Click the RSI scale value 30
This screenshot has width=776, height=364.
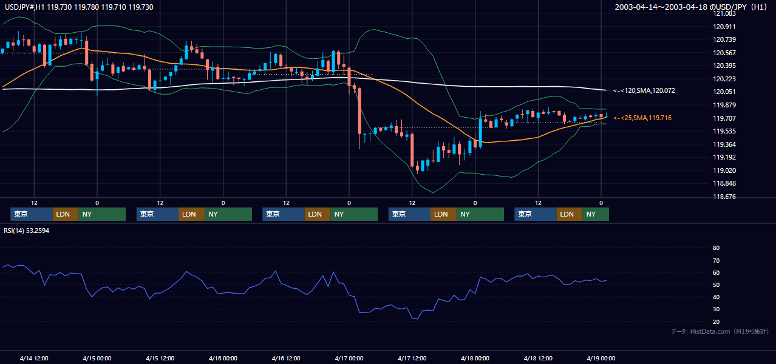[716, 309]
